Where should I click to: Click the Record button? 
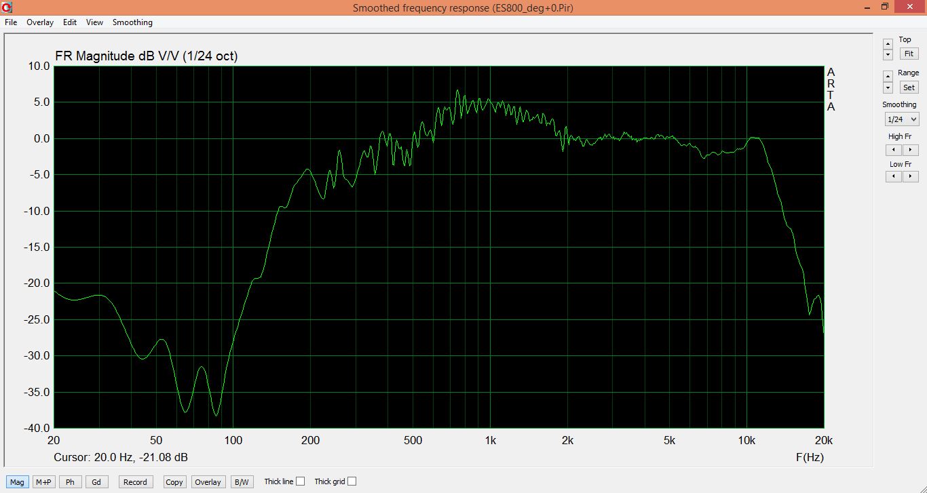click(135, 482)
